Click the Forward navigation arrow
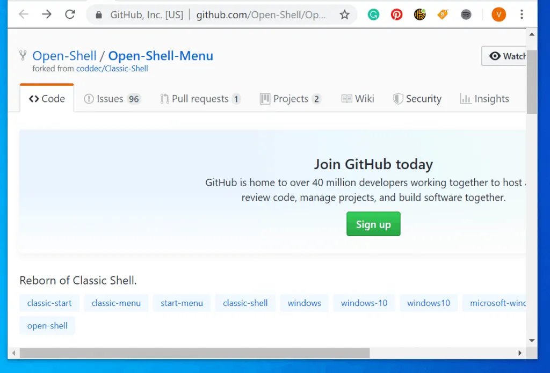The image size is (550, 373). point(47,14)
